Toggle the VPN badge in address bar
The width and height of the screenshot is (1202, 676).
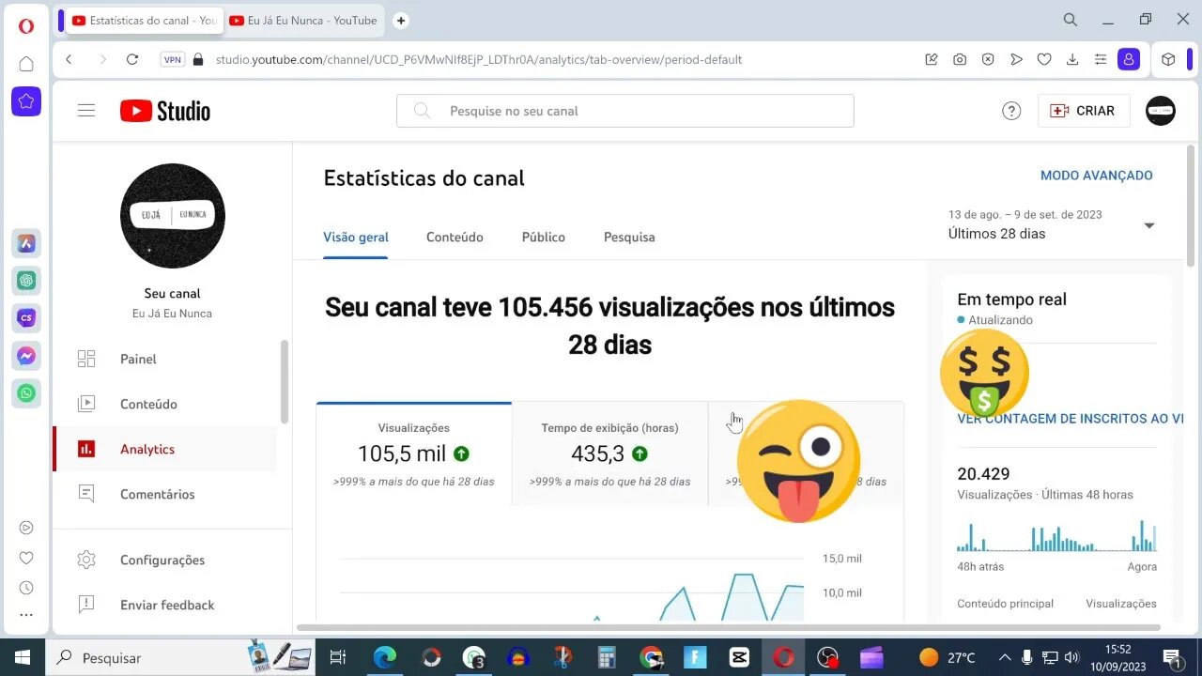pyautogui.click(x=173, y=59)
